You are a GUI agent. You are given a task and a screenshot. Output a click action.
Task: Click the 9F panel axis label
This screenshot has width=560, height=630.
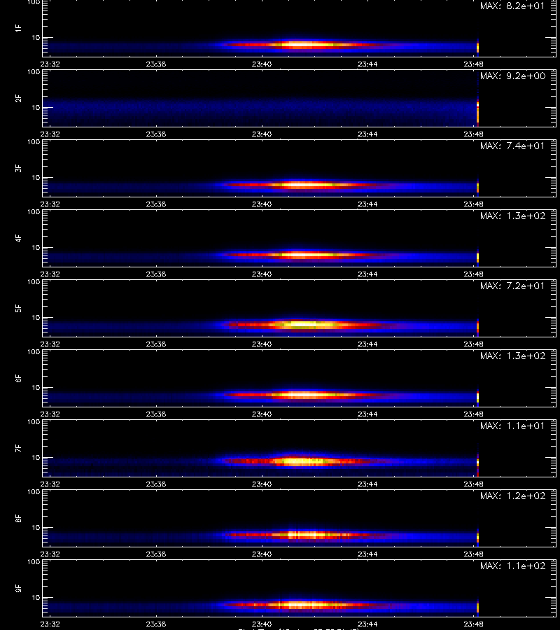coord(18,589)
